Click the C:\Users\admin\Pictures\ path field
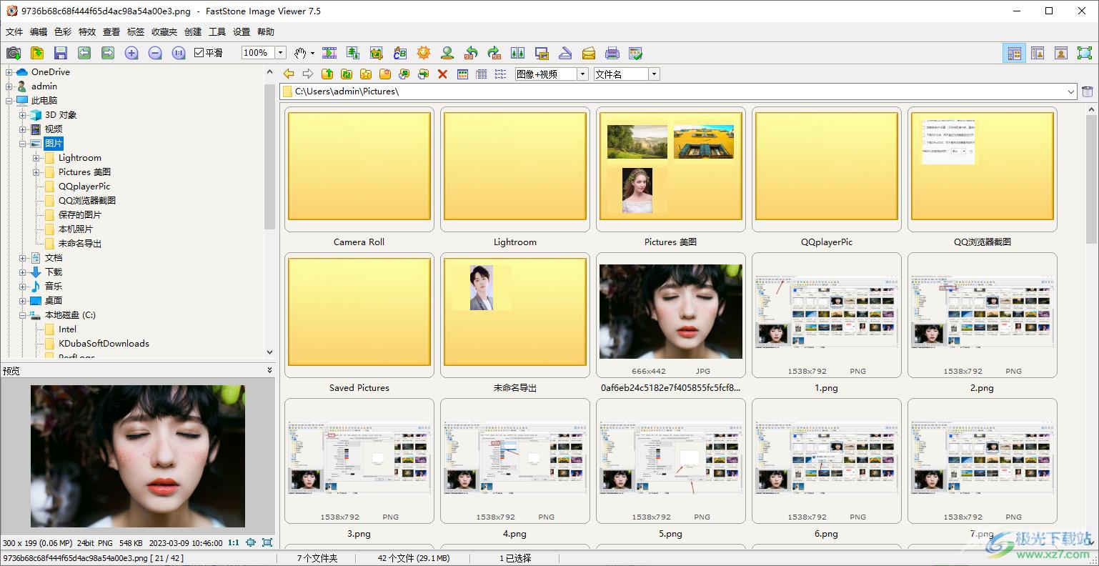 click(679, 91)
